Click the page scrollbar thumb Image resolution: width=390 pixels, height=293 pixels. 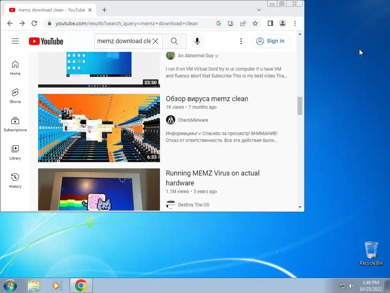[x=300, y=106]
